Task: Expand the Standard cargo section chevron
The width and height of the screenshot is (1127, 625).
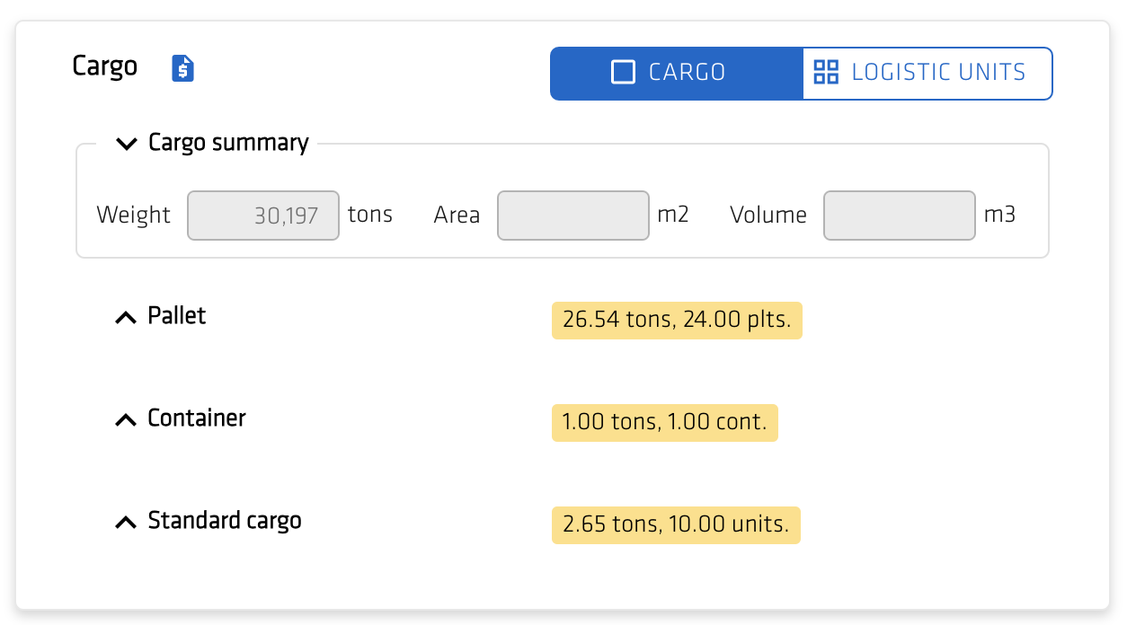Action: pyautogui.click(x=126, y=523)
